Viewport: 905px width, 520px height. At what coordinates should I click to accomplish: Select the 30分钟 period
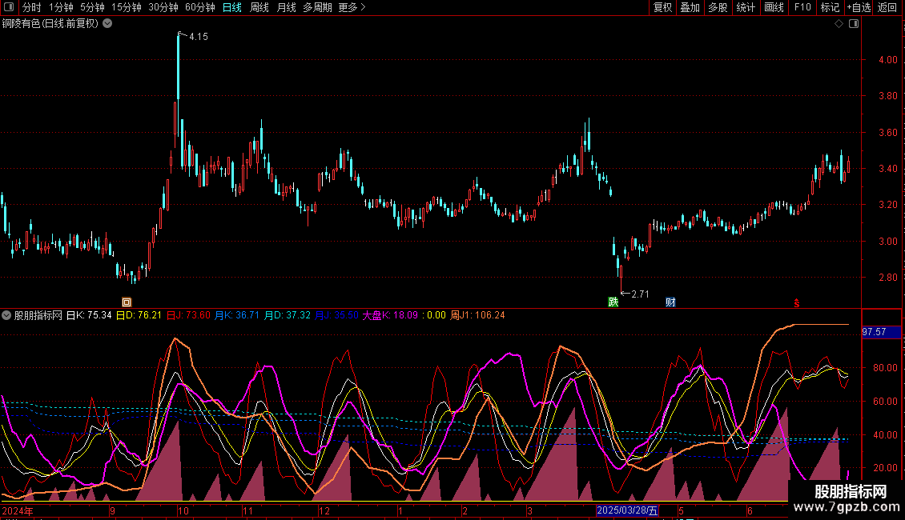pyautogui.click(x=163, y=7)
